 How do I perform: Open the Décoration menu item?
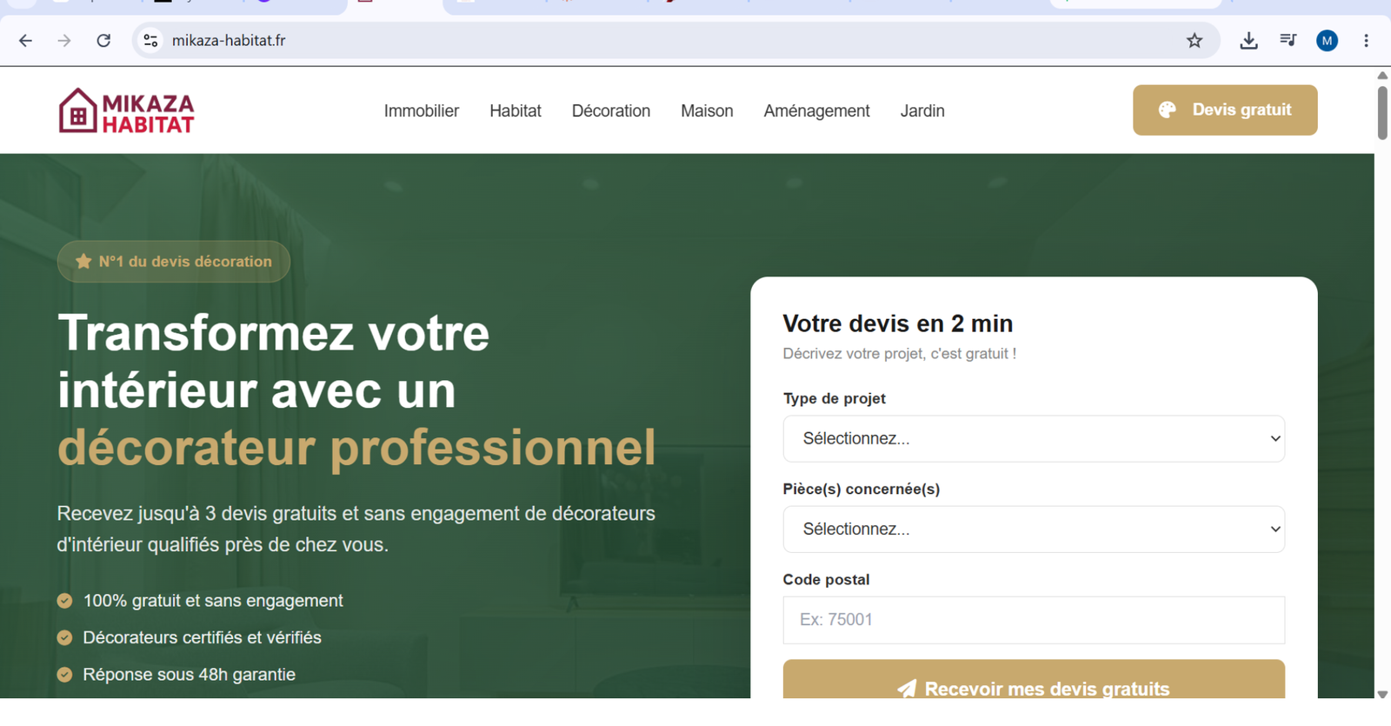pyautogui.click(x=611, y=110)
